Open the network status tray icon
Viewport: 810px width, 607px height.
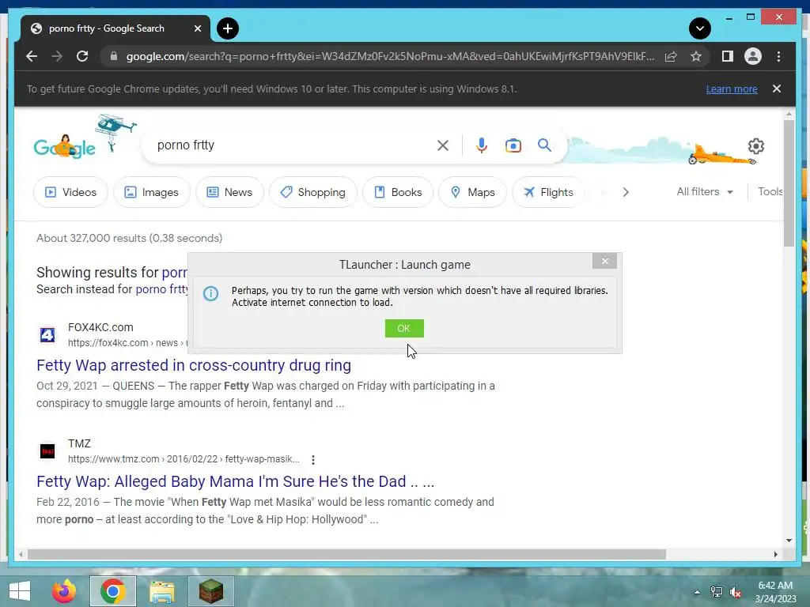click(x=717, y=592)
